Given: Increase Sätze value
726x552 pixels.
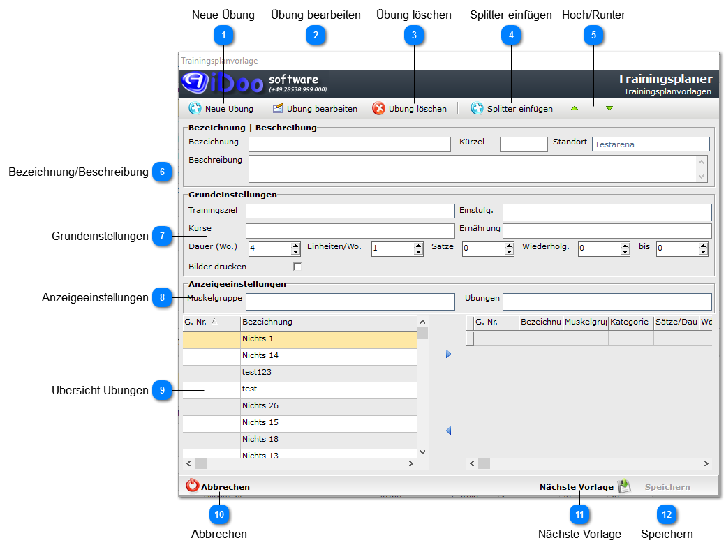Looking at the screenshot, I should pos(510,246).
